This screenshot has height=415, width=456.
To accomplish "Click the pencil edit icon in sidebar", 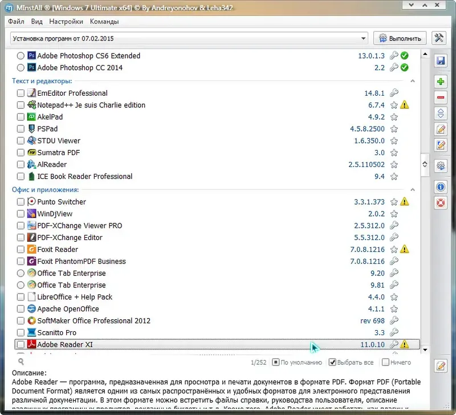I will pyautogui.click(x=441, y=129).
